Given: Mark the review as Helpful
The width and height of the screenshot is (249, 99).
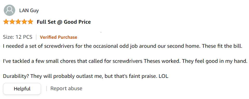Looking at the screenshot, I should 22,89.
